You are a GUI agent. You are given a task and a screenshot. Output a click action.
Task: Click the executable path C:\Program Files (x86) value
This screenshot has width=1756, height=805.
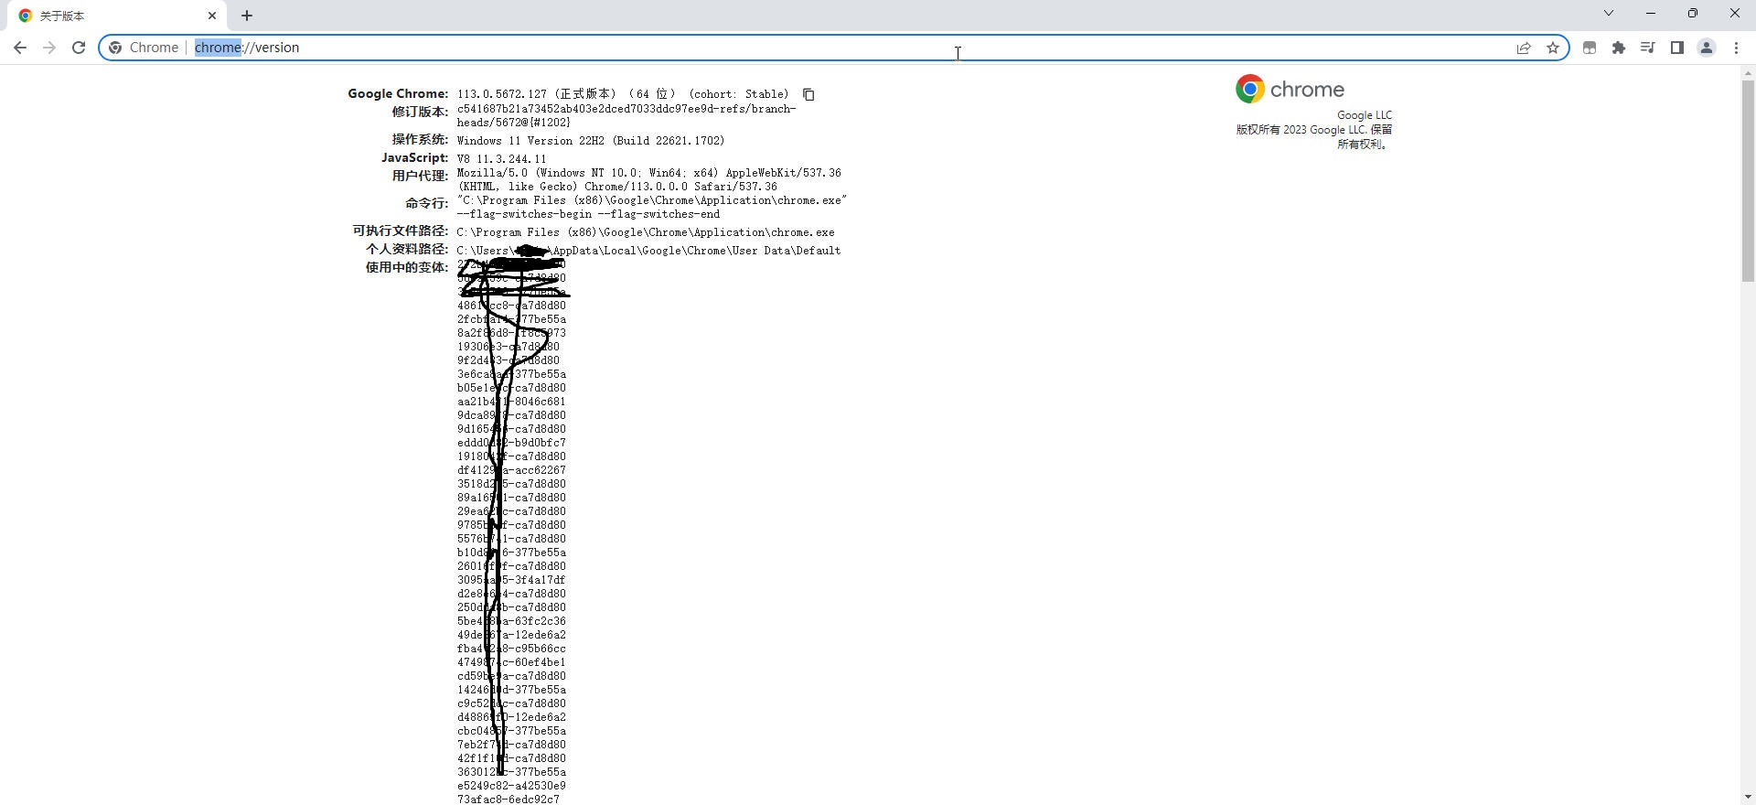(646, 232)
